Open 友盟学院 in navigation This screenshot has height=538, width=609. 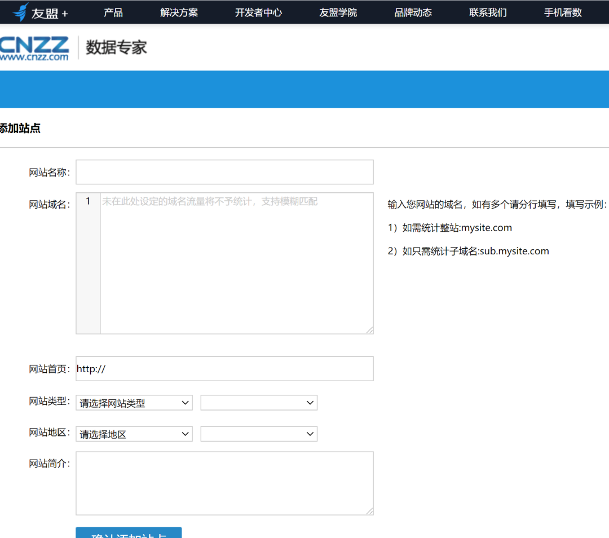tap(338, 12)
